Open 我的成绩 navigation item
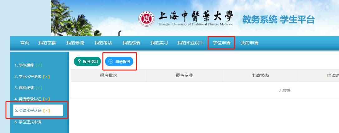The image size is (339, 133). pyautogui.click(x=131, y=43)
